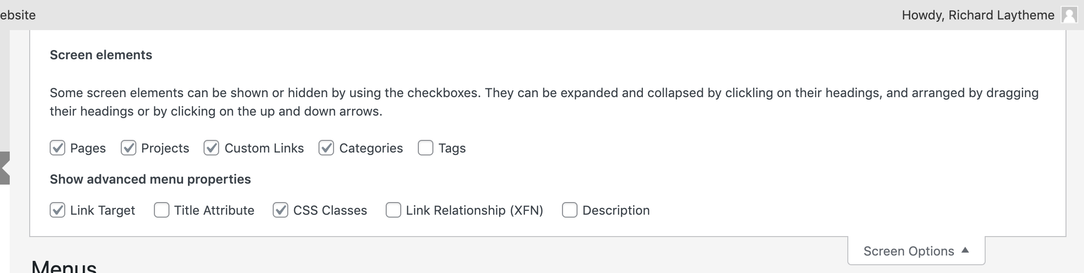Click the Show advanced menu properties heading
Viewport: 1084px width, 273px height.
(x=150, y=179)
